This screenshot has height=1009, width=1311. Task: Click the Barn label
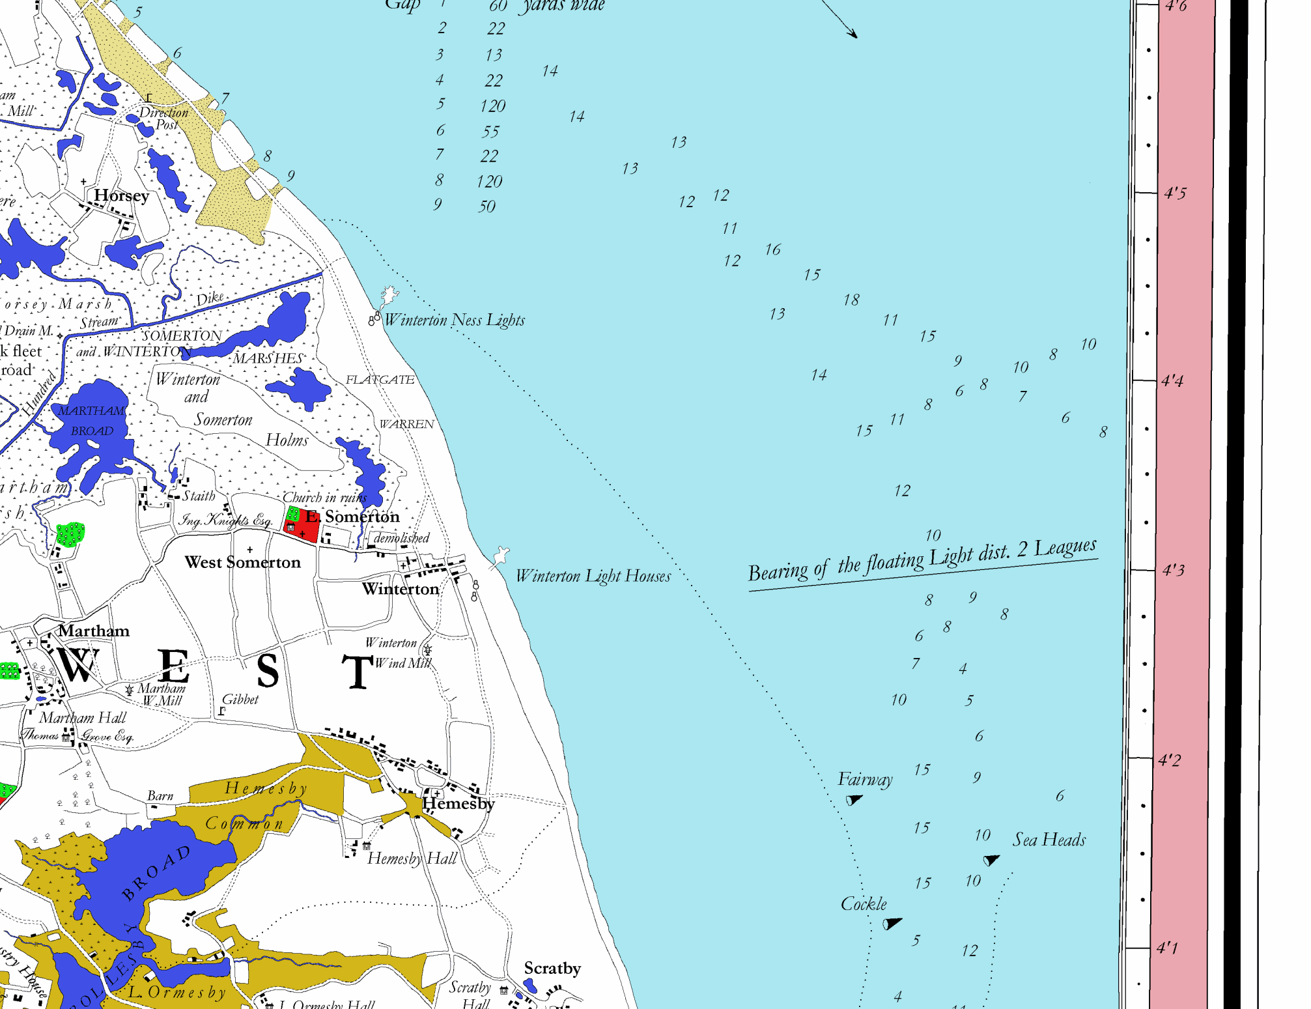[160, 795]
